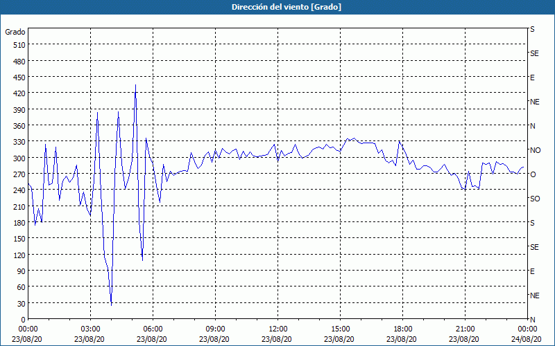Click the 'E' compass label level with 90
Image resolution: width=555 pixels, height=346 pixels.
pyautogui.click(x=532, y=271)
